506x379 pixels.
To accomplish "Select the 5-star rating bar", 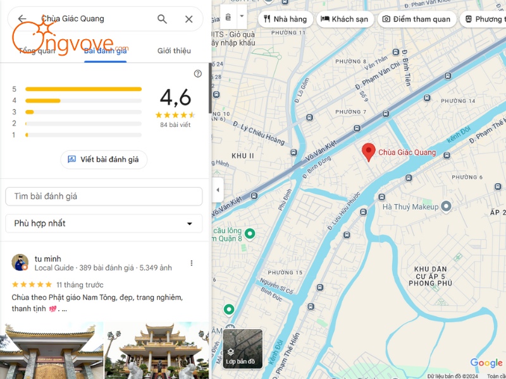I will pos(83,89).
